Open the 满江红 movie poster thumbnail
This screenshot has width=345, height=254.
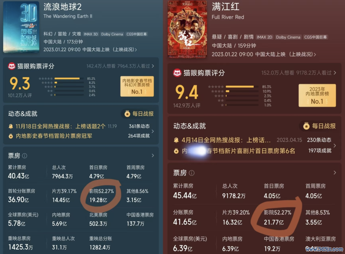187,29
